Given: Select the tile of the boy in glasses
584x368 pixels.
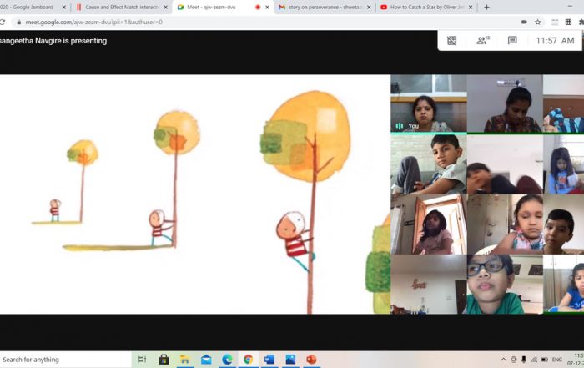Looking at the screenshot, I should 505,285.
